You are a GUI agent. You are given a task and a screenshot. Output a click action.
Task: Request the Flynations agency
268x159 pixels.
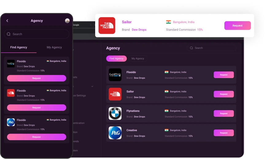[x=224, y=113]
